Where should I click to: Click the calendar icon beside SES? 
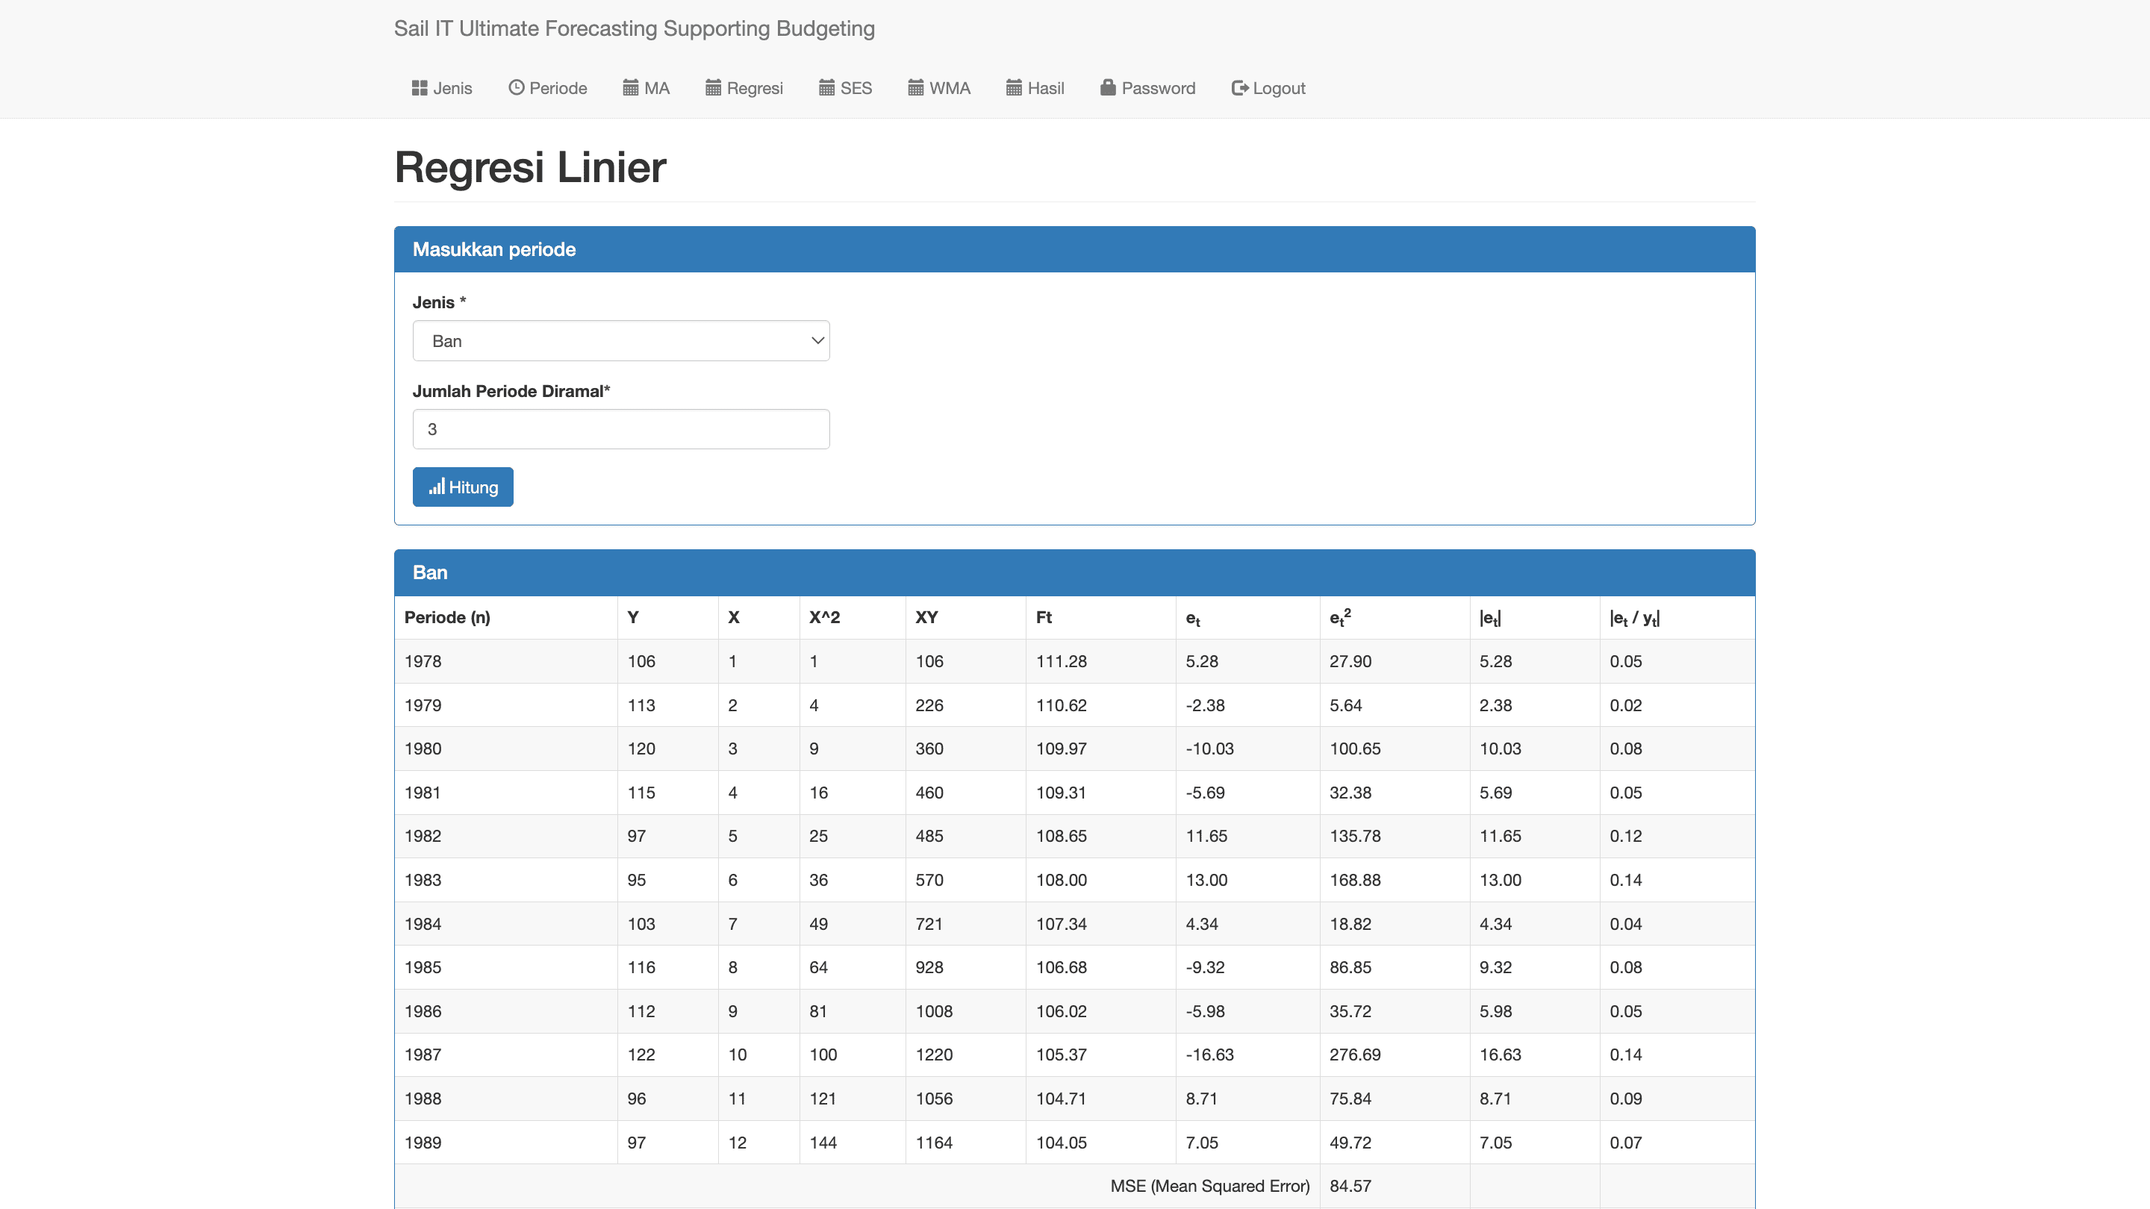[826, 87]
